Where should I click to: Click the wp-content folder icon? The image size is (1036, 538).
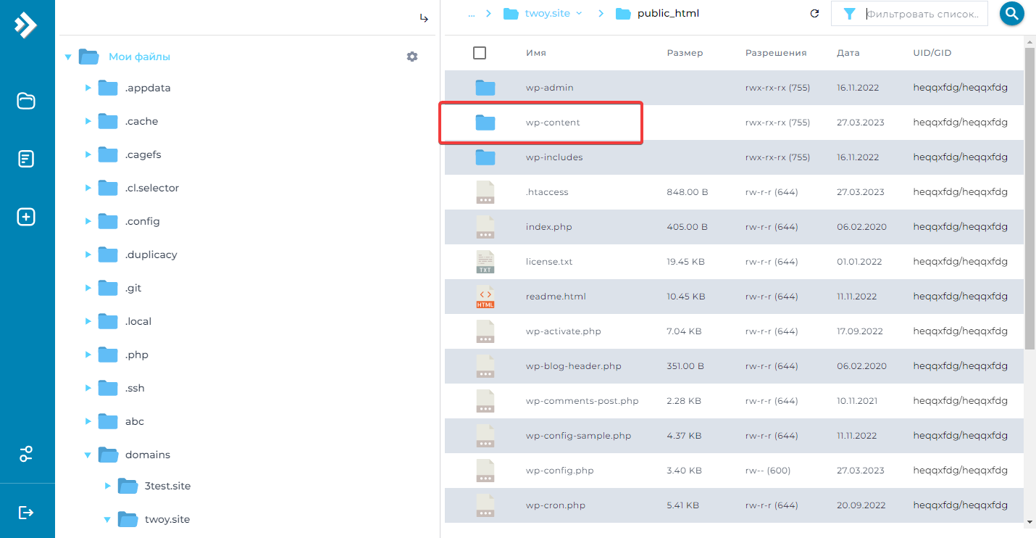click(x=485, y=123)
